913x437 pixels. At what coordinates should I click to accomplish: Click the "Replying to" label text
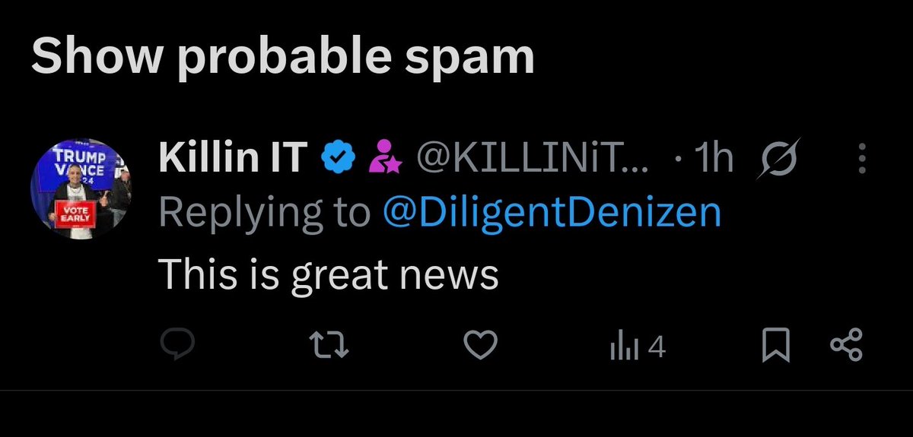point(266,214)
